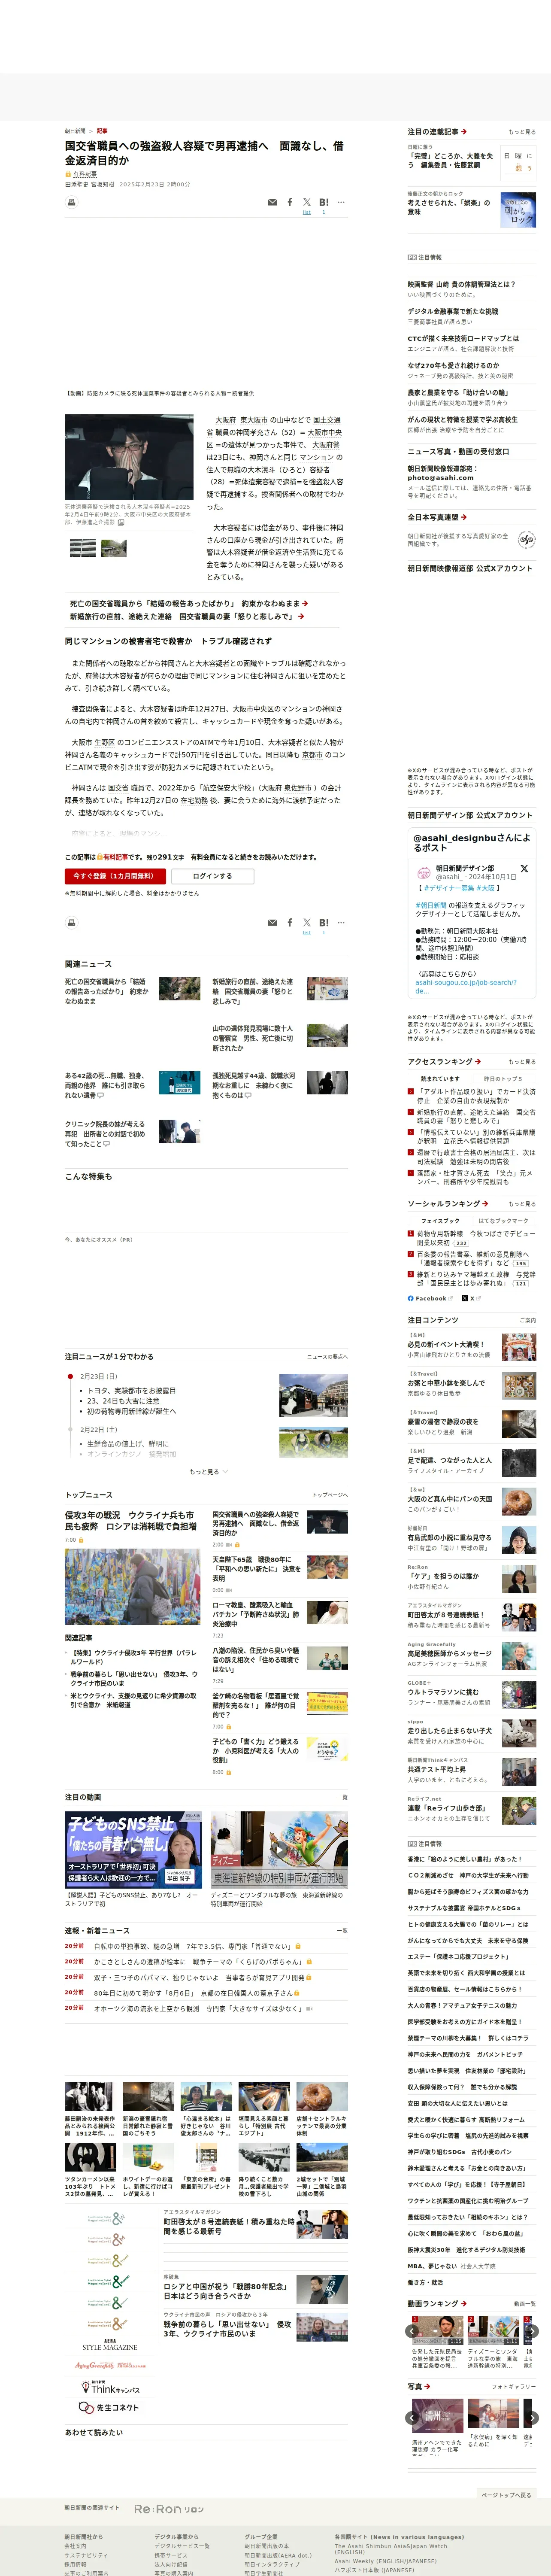Viewport: 551px width, 2576px height.
Task: Click Facebook icon below the article
Action: (290, 922)
